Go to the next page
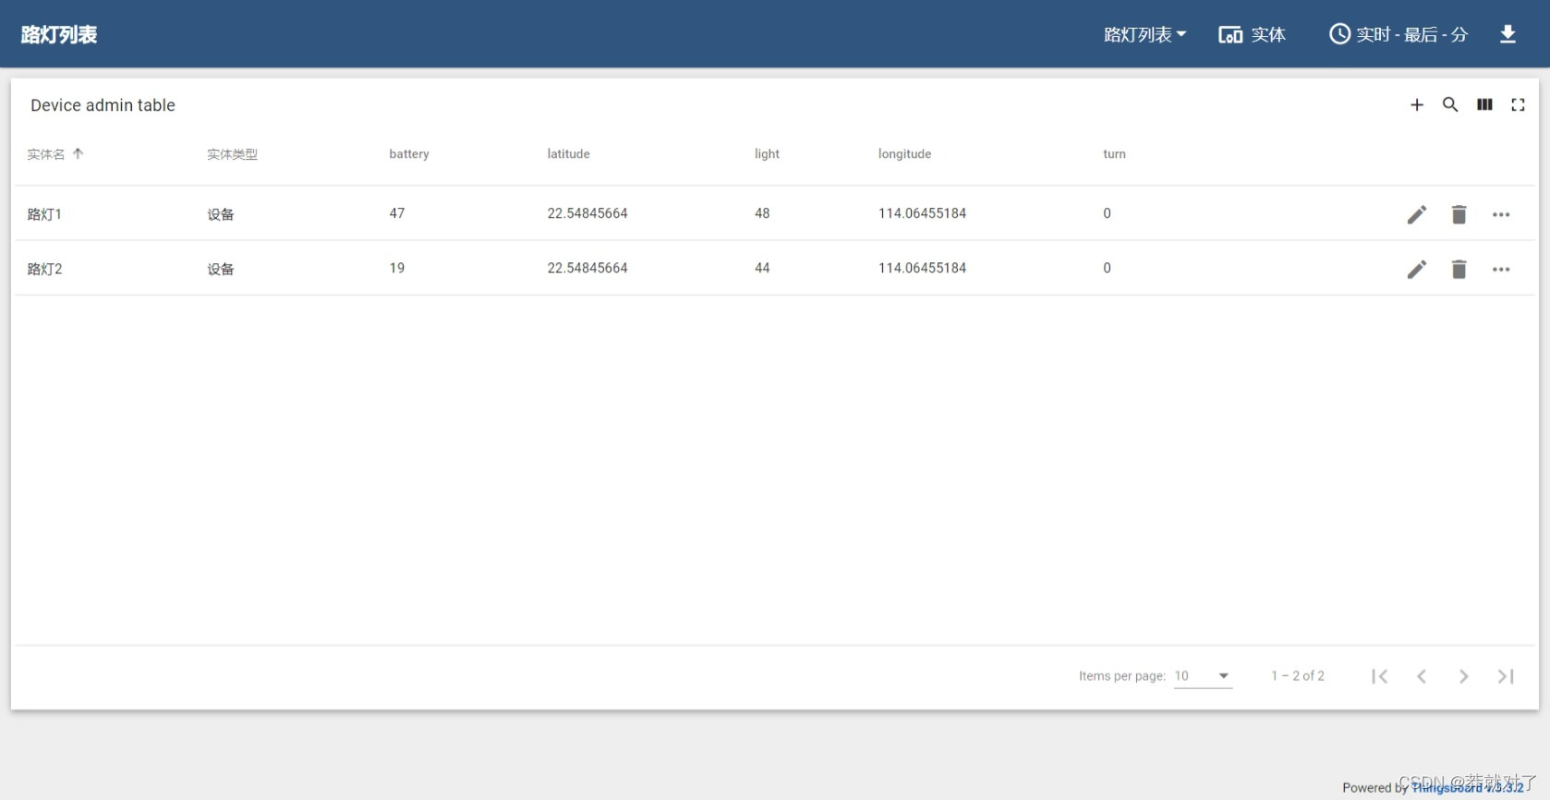This screenshot has height=800, width=1550. coord(1463,676)
